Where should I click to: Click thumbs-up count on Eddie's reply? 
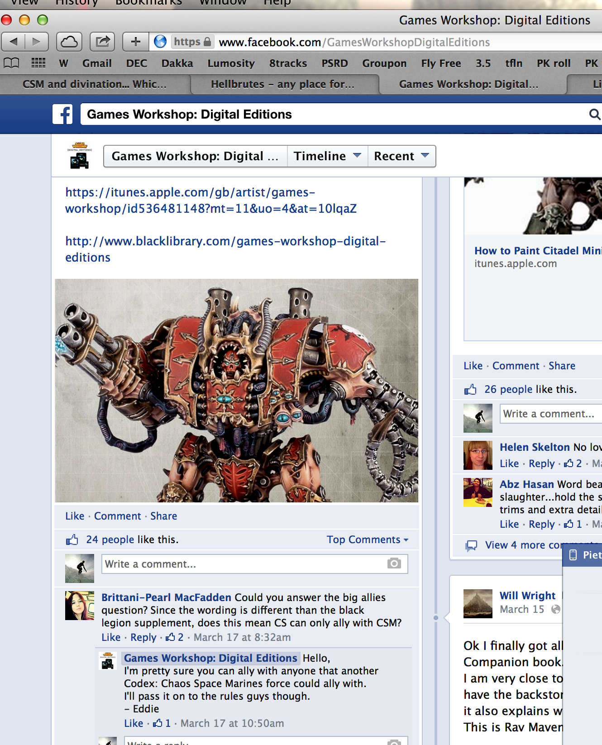pyautogui.click(x=162, y=723)
